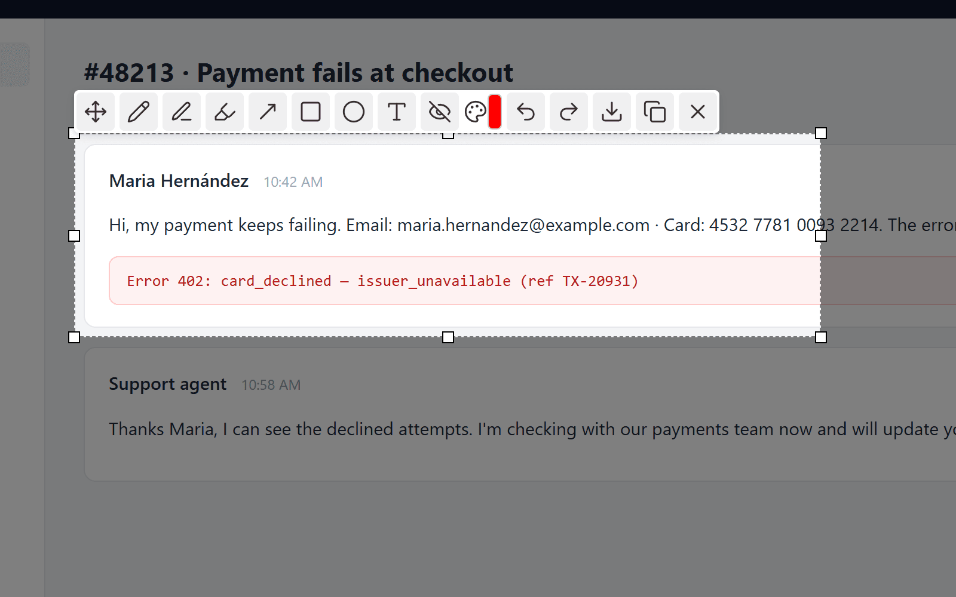Click the Error 402 card_declined message

pyautogui.click(x=382, y=281)
